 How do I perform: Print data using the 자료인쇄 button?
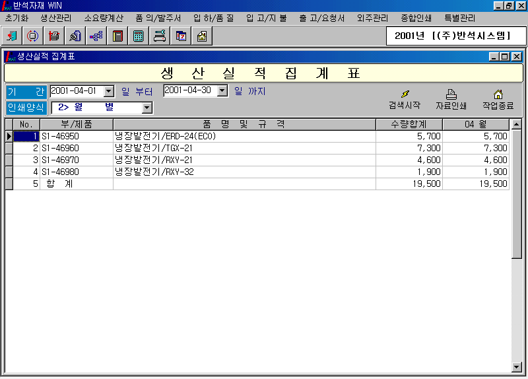point(451,100)
